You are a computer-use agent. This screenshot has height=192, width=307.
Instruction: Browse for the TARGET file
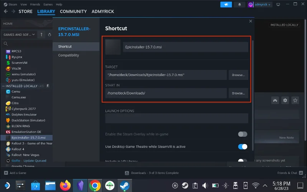click(x=238, y=75)
